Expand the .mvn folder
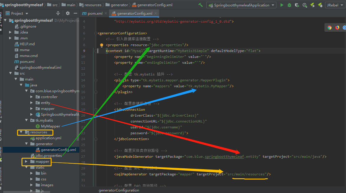This screenshot has width=346, height=193. point(10,38)
